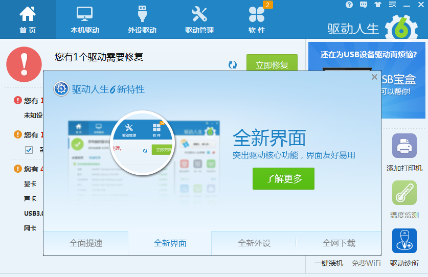Click the USB宝盒 advertisement banner
This screenshot has width=428, height=277.
(x=367, y=80)
